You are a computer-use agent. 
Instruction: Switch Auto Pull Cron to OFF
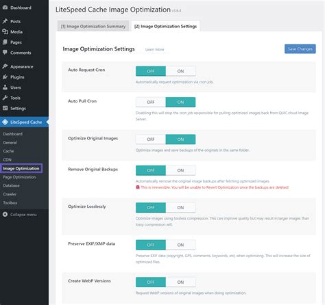click(x=151, y=102)
